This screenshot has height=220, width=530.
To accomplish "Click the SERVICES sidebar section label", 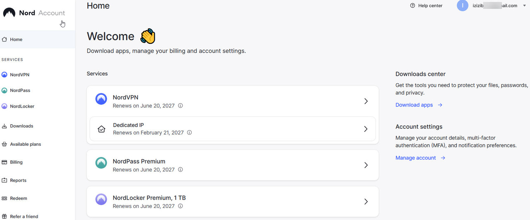I will click(x=12, y=60).
